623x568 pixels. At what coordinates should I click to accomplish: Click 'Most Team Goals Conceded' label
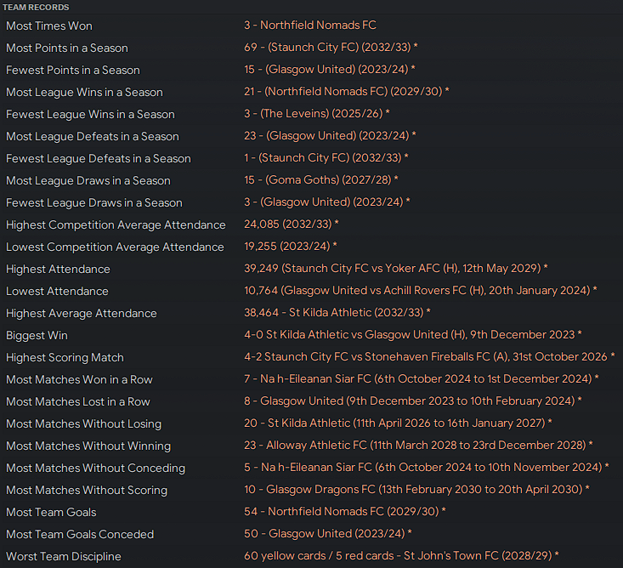click(80, 534)
